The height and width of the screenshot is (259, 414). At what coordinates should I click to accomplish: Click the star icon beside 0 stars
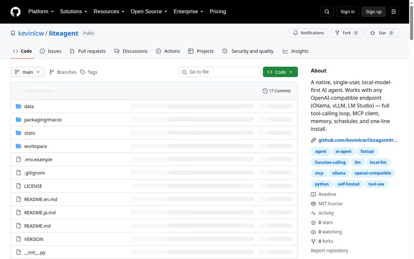coord(313,223)
